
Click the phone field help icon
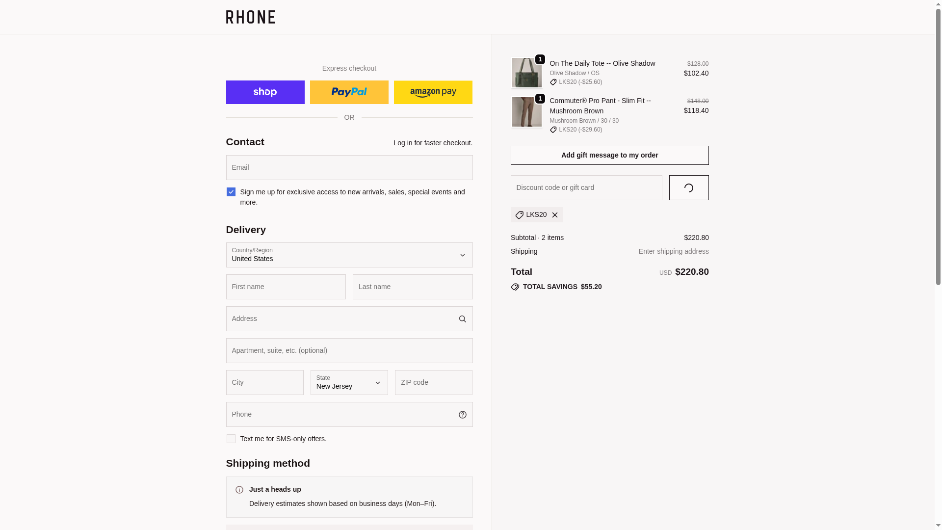(462, 415)
